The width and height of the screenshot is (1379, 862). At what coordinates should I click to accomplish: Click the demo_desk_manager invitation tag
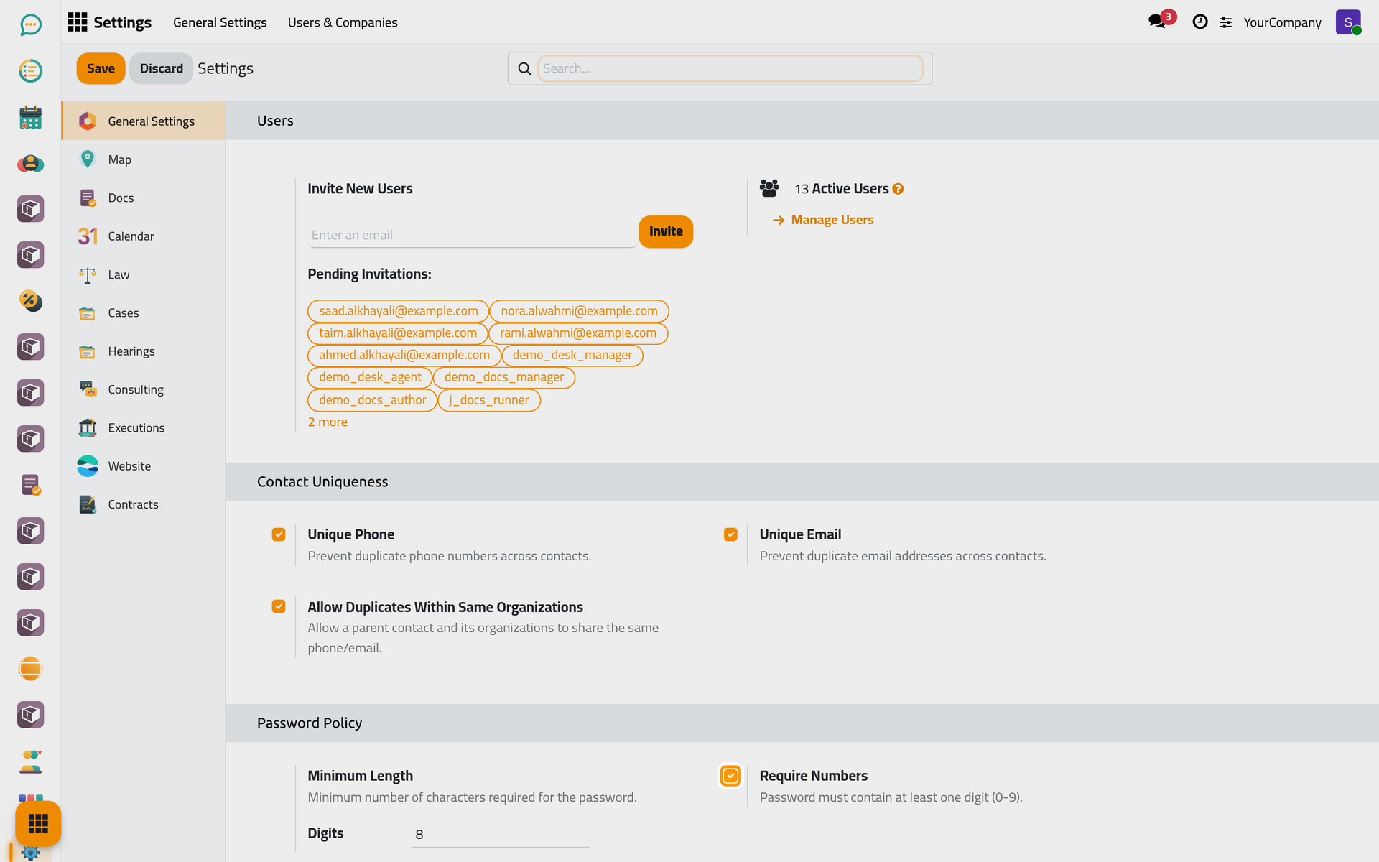(x=572, y=356)
